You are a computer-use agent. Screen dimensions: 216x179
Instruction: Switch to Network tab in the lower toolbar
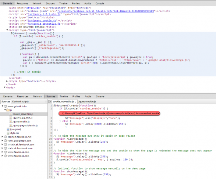pos(37,96)
